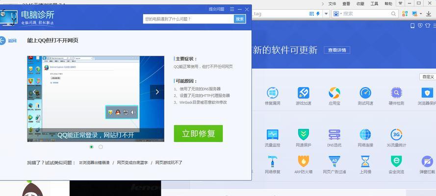This screenshot has width=436, height=196.
Task: Click the browser screenshot tool icon
Action: (414, 14)
